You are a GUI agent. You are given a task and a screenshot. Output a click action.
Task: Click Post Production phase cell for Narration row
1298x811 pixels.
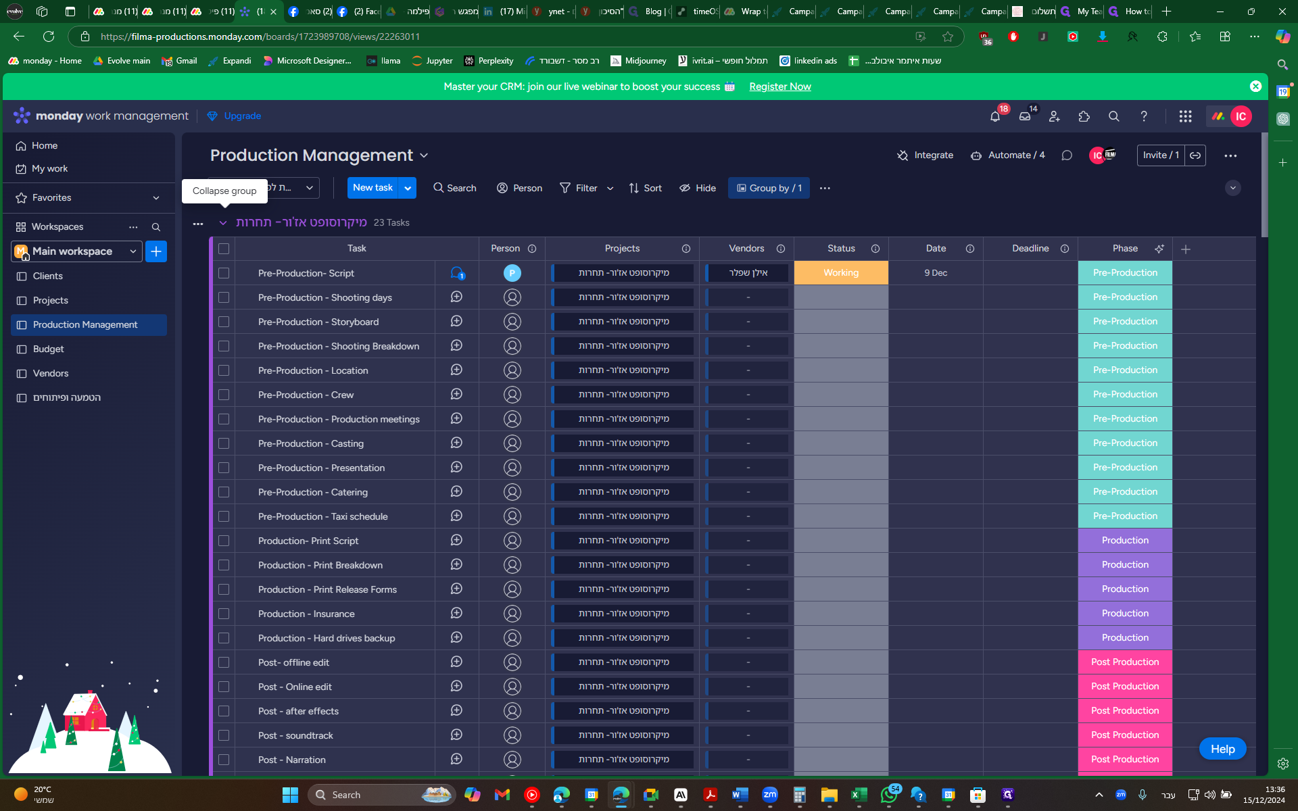pos(1125,760)
